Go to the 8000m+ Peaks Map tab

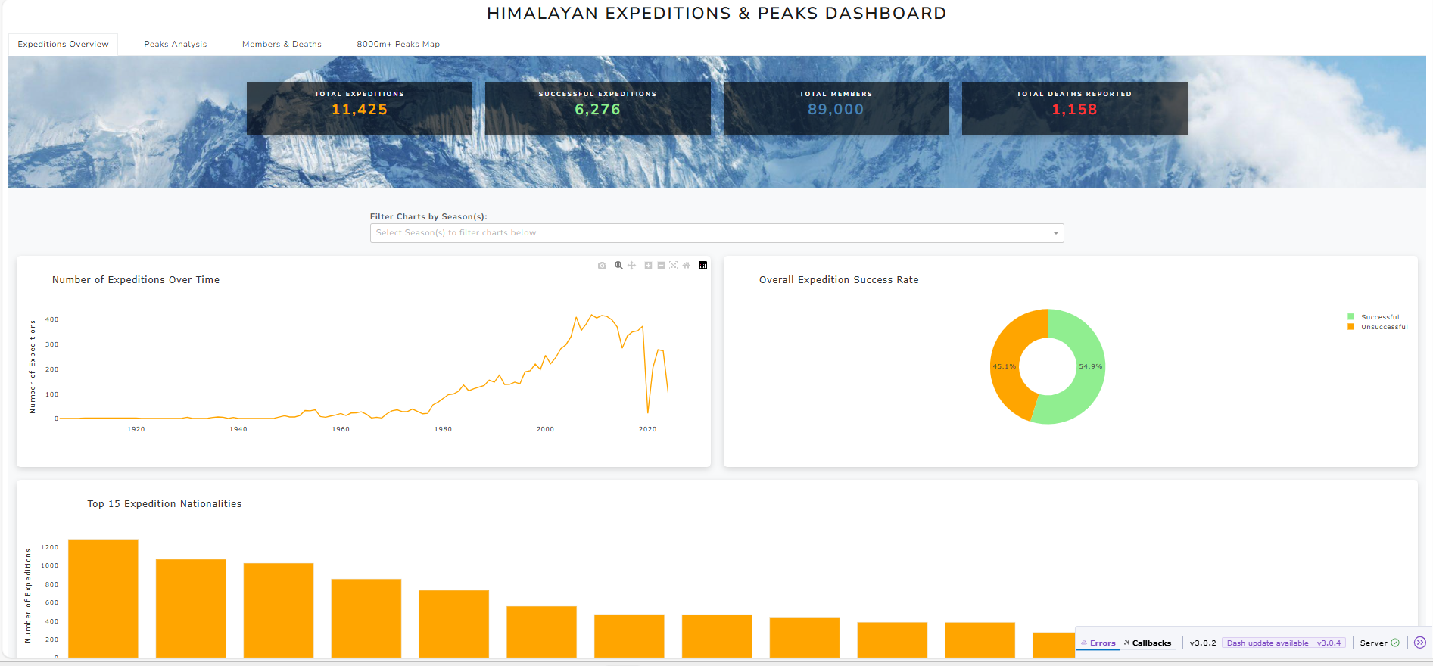(x=398, y=44)
